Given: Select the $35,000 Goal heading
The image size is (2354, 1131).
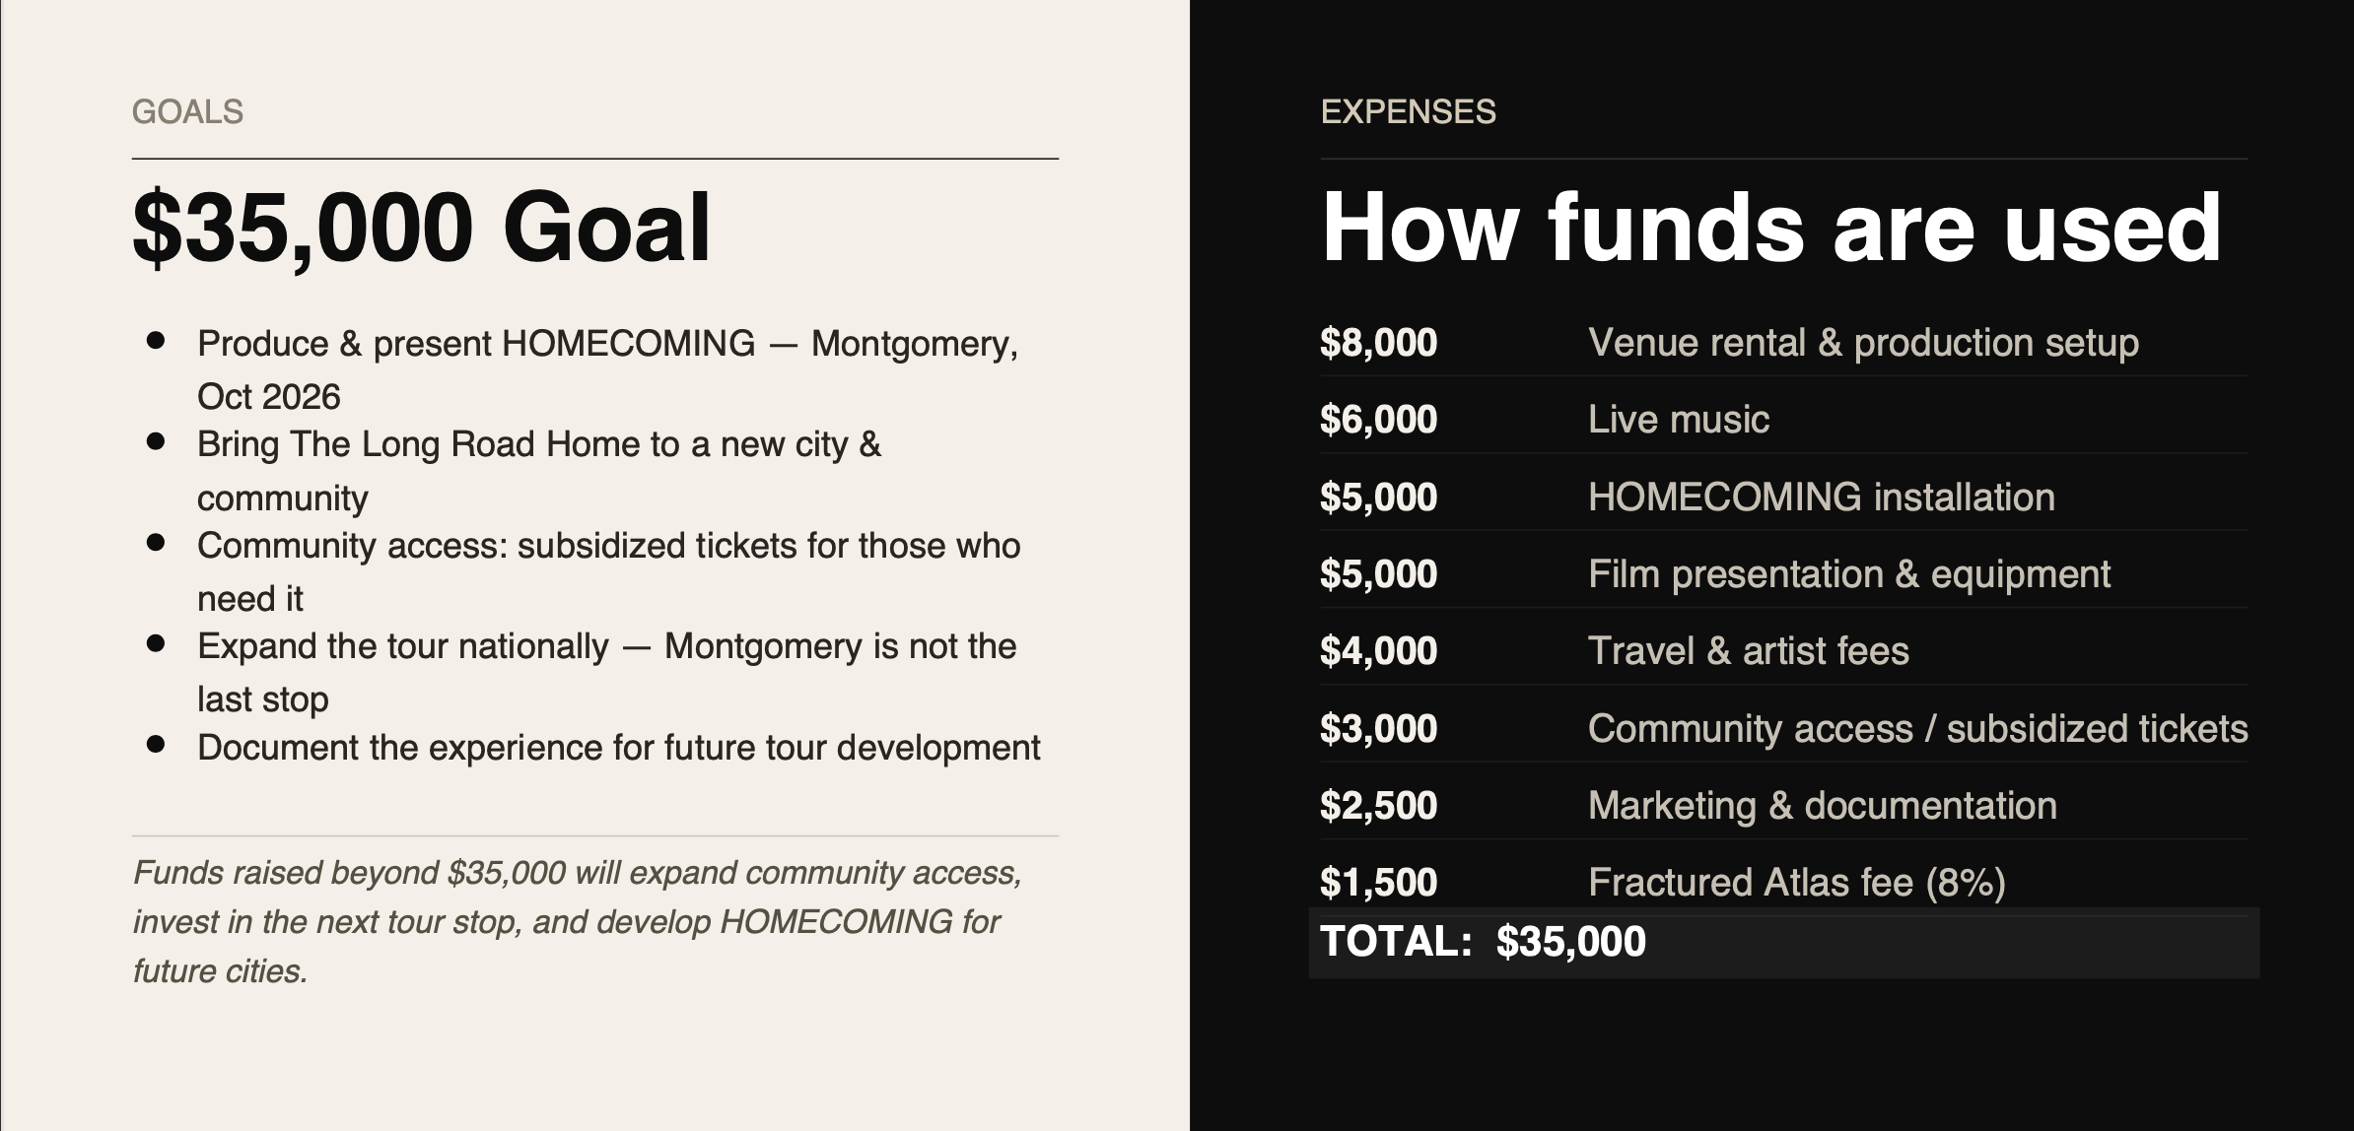Looking at the screenshot, I should click(x=421, y=228).
